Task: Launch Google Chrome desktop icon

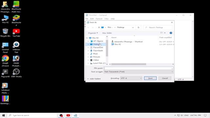Action: (x=5, y=61)
